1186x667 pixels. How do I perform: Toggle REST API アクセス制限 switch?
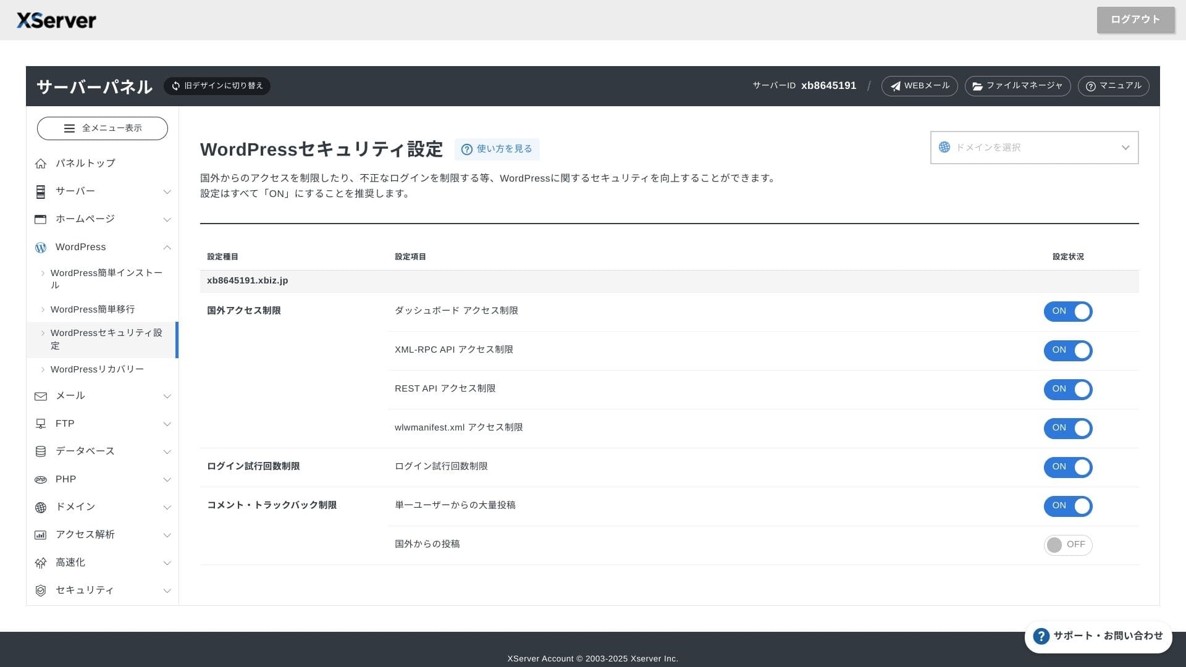coord(1068,389)
